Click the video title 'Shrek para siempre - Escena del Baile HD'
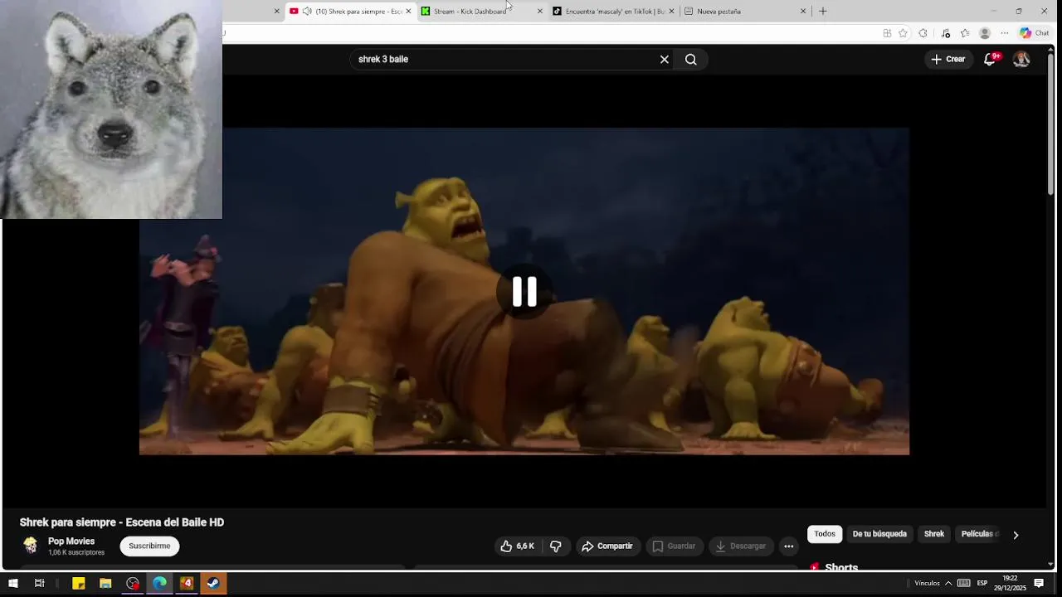Viewport: 1062px width, 597px height. (x=122, y=522)
